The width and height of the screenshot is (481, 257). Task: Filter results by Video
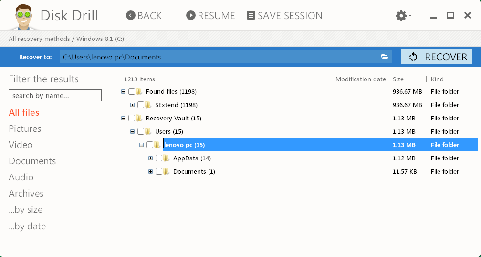[x=21, y=145]
